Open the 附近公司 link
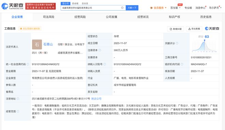Viewport: 225px width, 130px height. [x=96, y=99]
